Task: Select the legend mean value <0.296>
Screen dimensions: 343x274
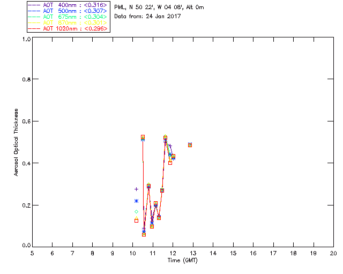Action: [x=95, y=28]
